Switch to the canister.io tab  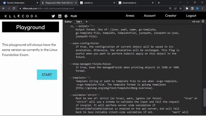97,3
